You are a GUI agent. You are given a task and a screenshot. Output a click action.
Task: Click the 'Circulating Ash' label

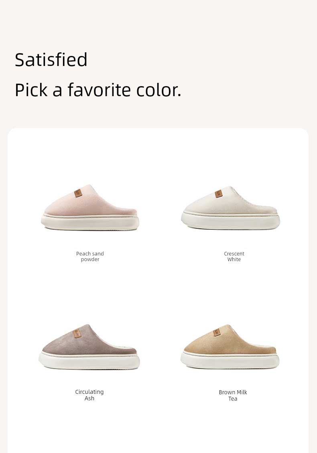(89, 395)
